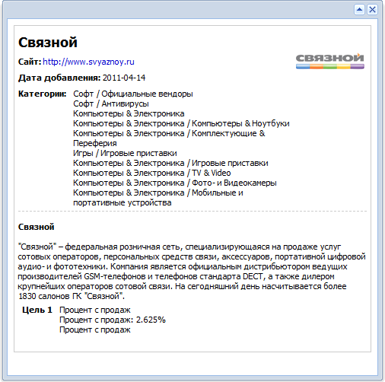
Task: Click the Категории label
Action: coord(42,94)
